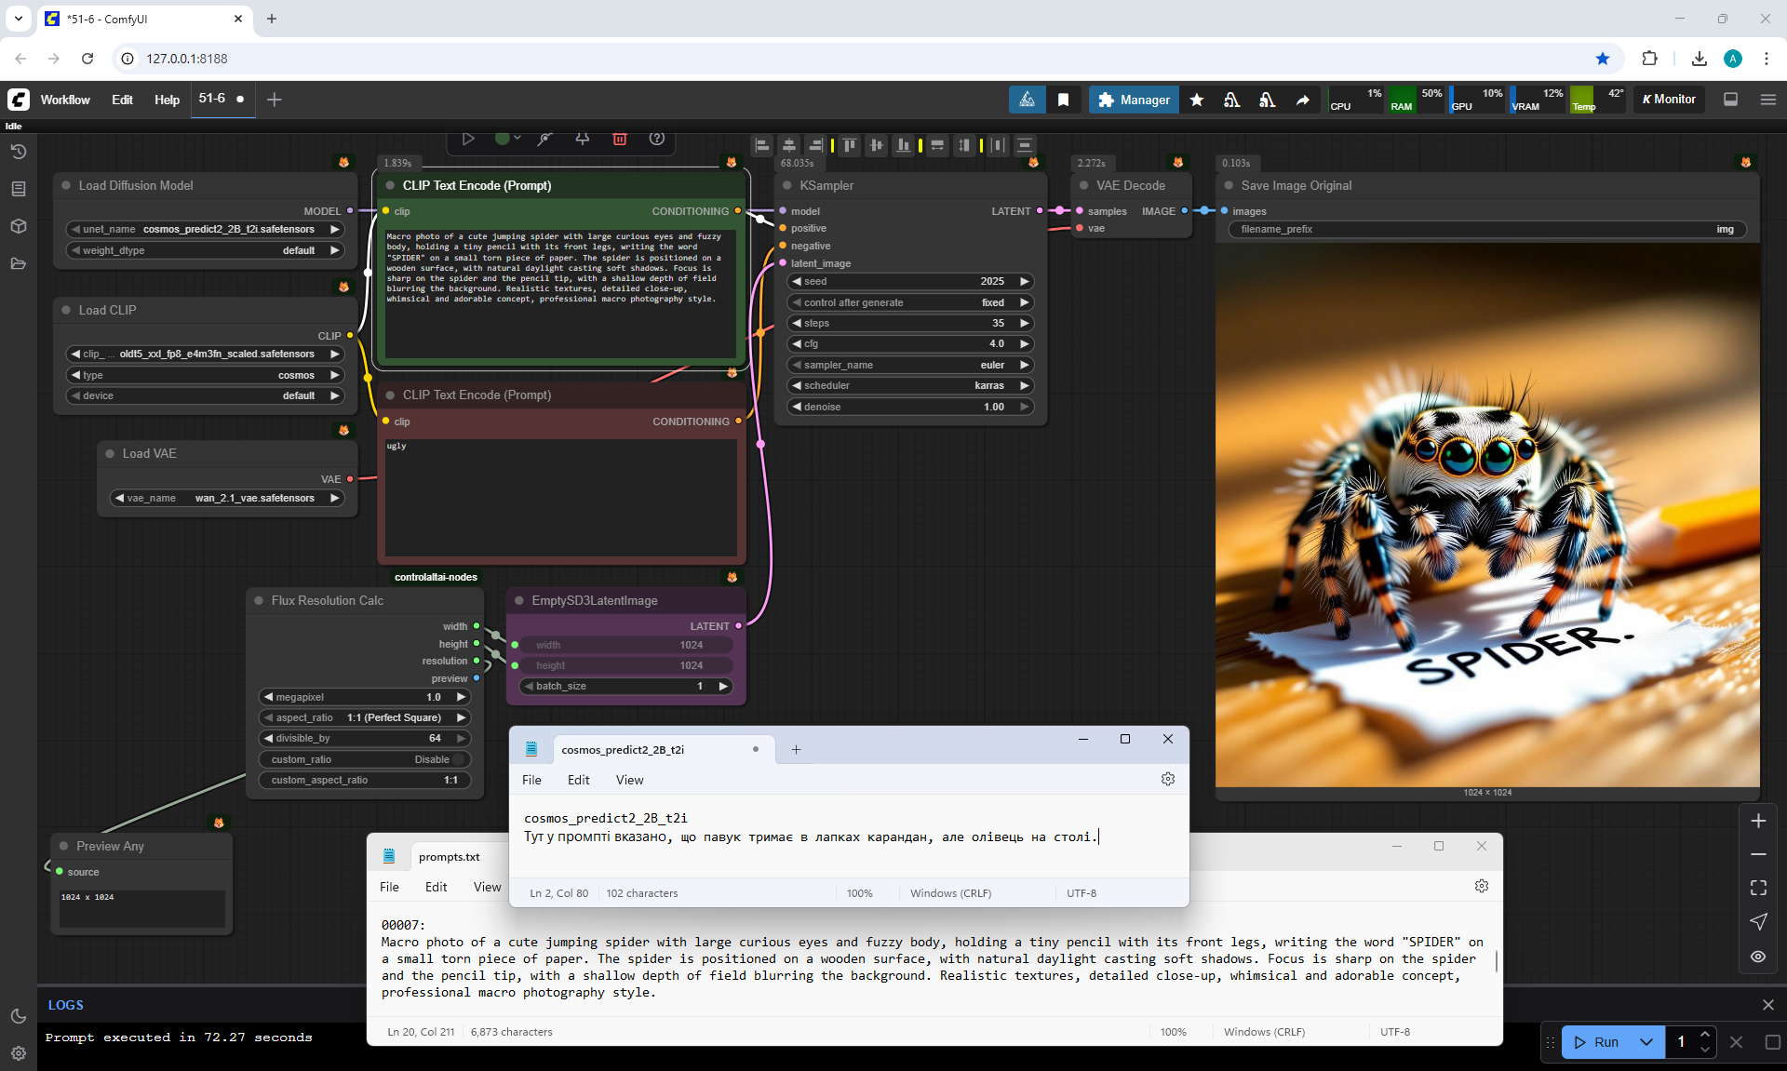Click the red delete node trash icon
Image resolution: width=1787 pixels, height=1071 pixels.
click(x=619, y=139)
